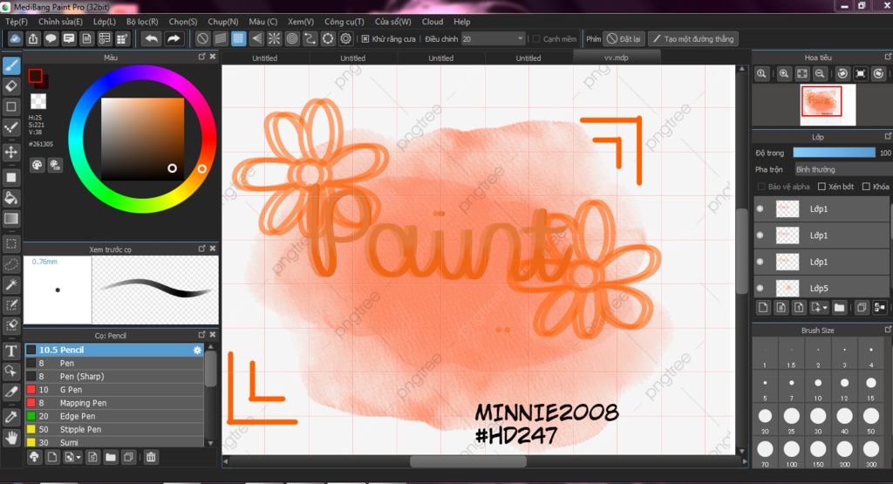The image size is (893, 484).
Task: Turn off snap with the circle-slash icon
Action: 202,38
